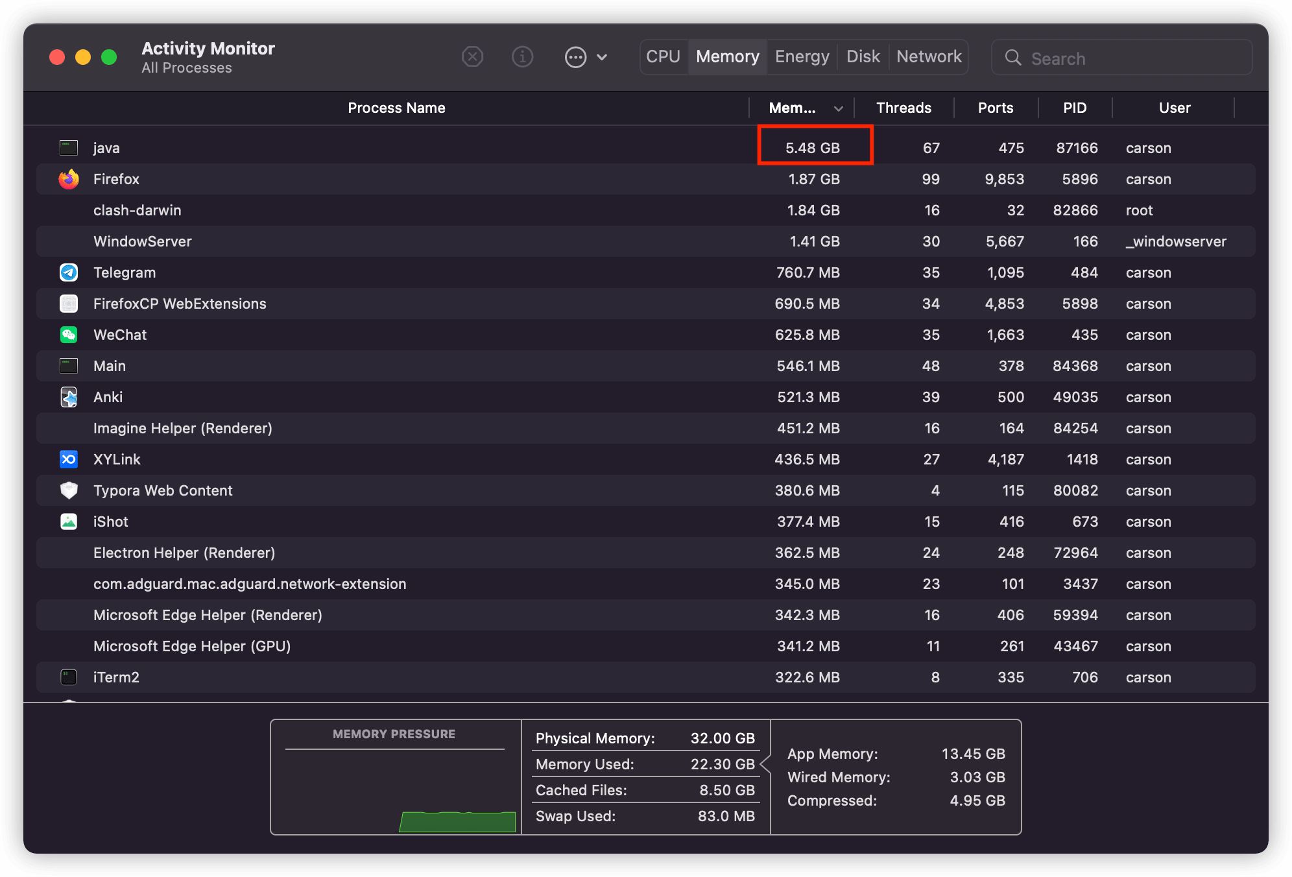Open the more options ellipsis menu button
The width and height of the screenshot is (1292, 877).
point(575,57)
